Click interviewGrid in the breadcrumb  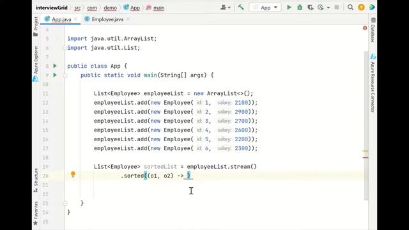coord(51,8)
